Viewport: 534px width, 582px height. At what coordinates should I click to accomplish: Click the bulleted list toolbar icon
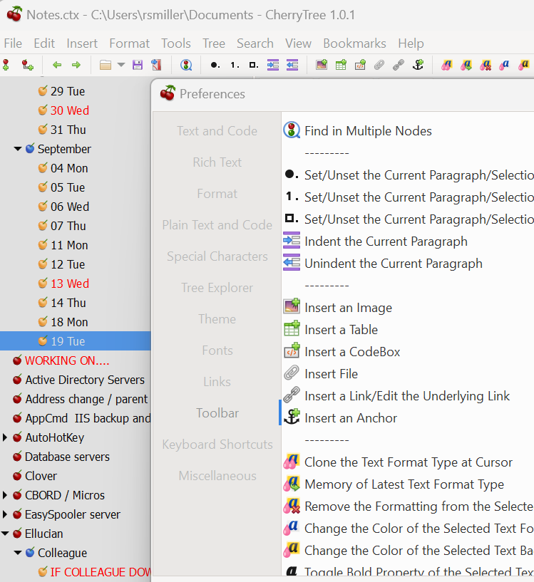pos(215,65)
